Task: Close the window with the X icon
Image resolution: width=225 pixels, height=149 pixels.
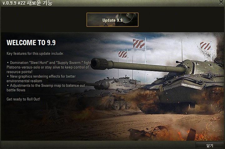Action: tap(221, 2)
